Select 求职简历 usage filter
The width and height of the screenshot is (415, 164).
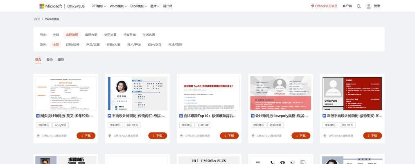coord(72,35)
